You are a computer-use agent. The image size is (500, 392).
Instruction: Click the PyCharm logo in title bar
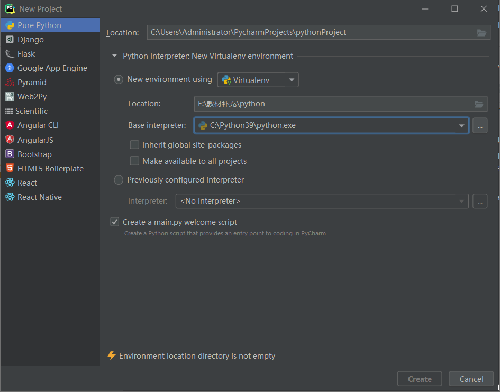pyautogui.click(x=10, y=8)
